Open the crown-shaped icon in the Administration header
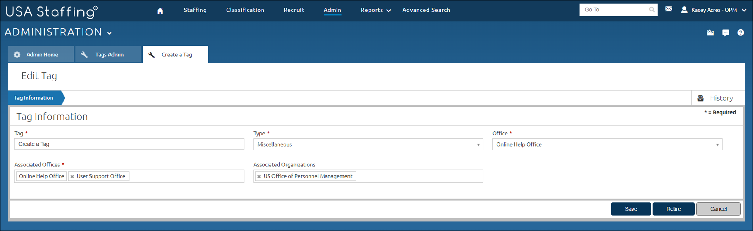This screenshot has width=753, height=231. (710, 32)
